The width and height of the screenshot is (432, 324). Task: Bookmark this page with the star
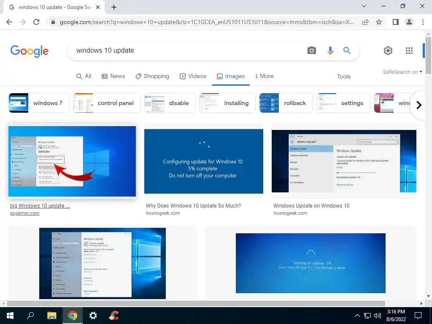(x=379, y=22)
